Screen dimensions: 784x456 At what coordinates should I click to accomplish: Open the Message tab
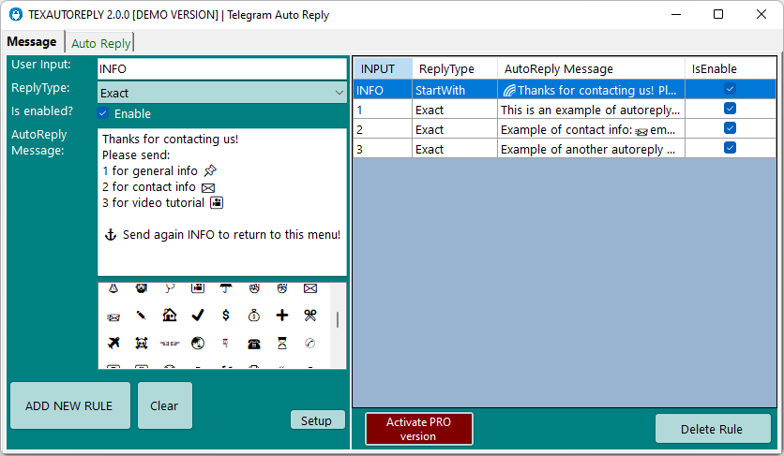(x=32, y=42)
